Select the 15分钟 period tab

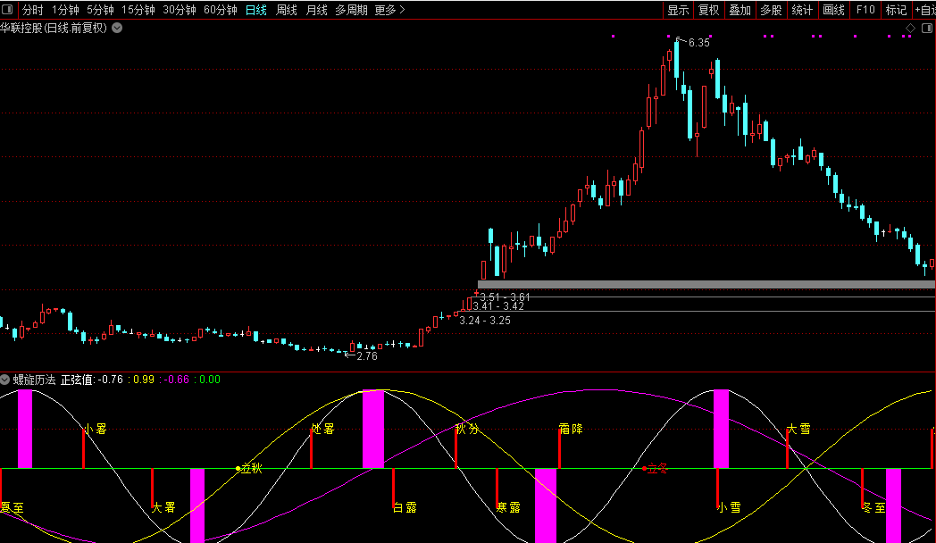click(138, 10)
